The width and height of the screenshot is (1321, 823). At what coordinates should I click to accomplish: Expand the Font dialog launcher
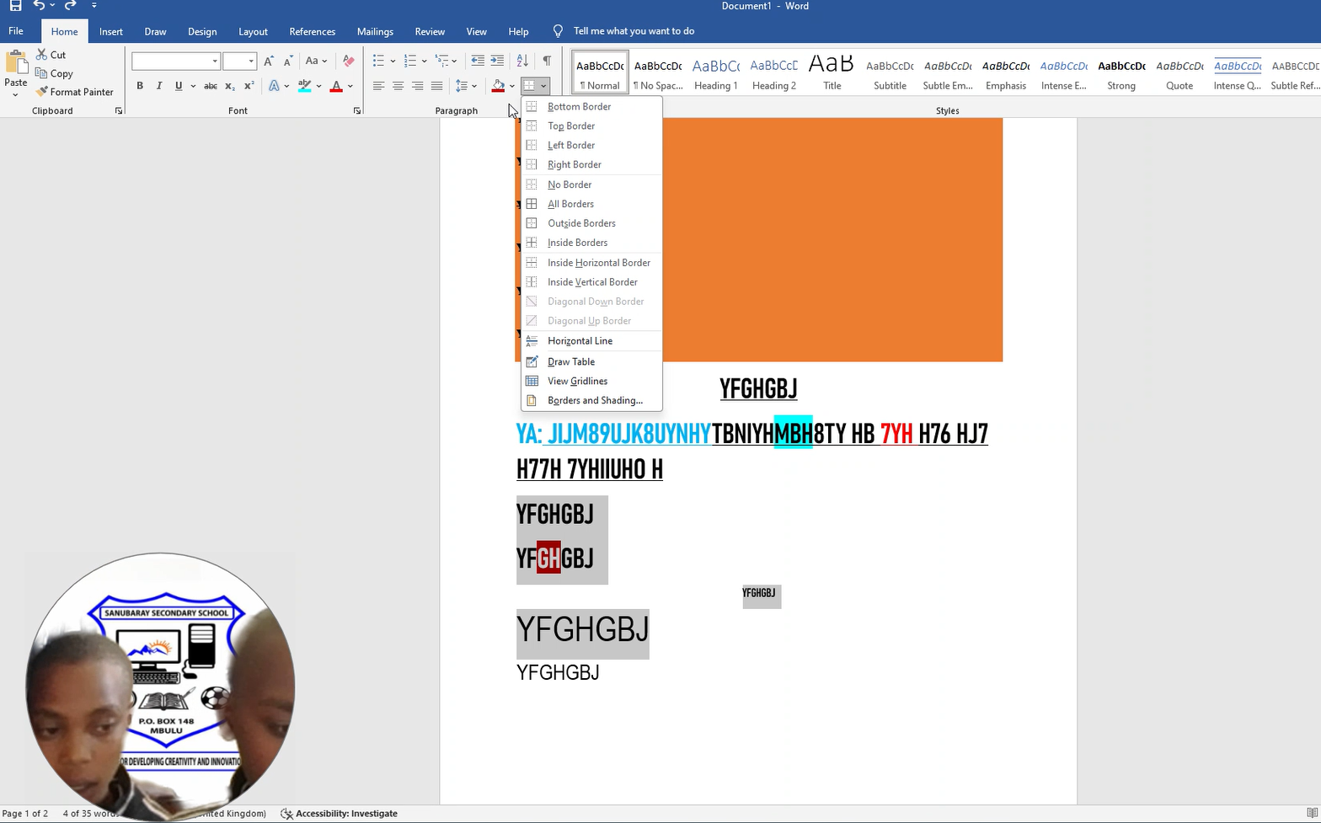(x=357, y=111)
